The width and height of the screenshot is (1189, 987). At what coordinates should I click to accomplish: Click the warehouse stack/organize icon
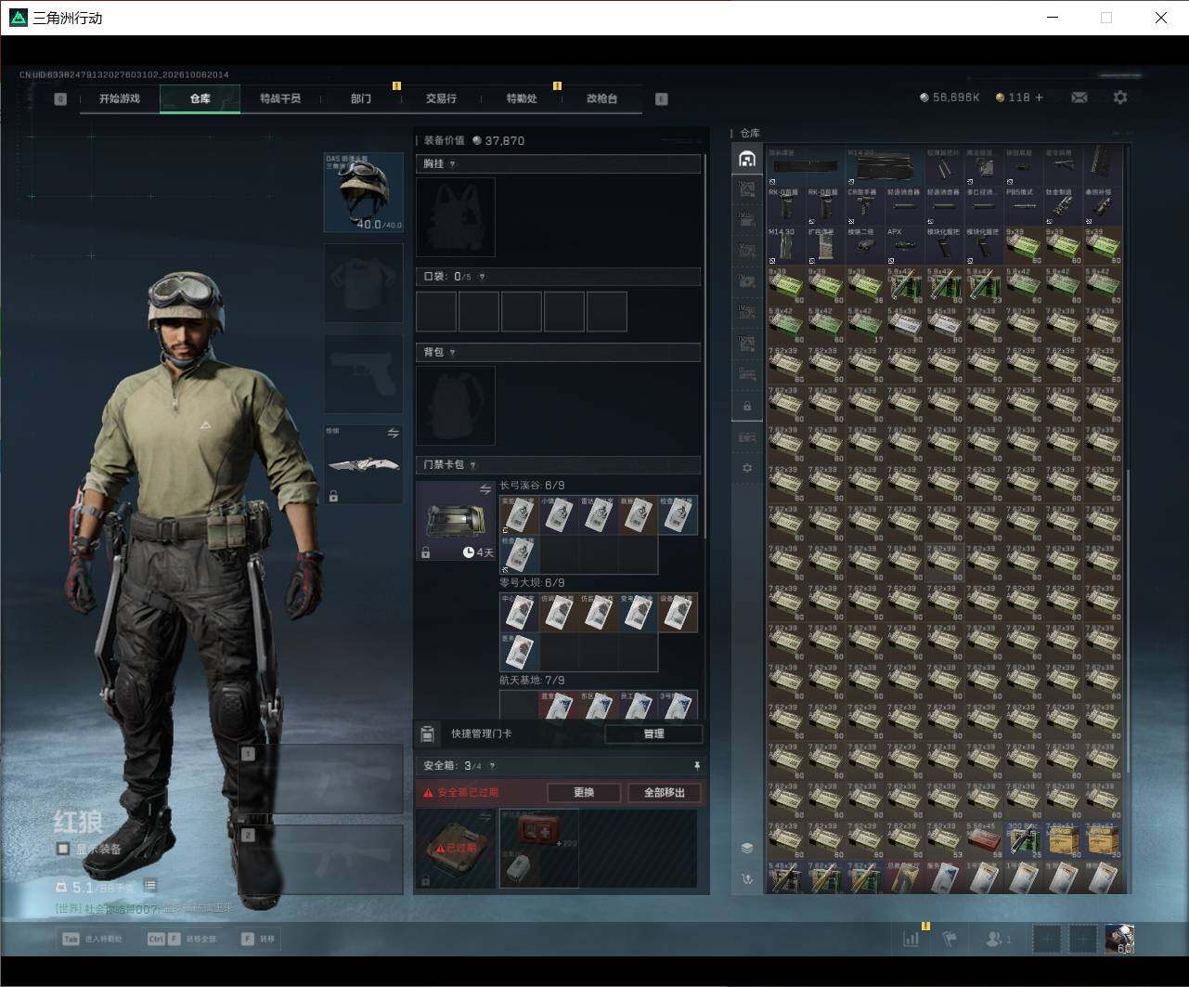coord(747,848)
